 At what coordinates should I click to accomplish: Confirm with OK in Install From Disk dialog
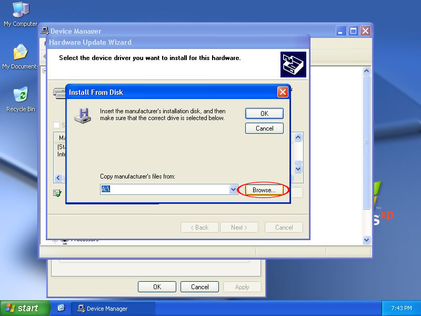pyautogui.click(x=264, y=113)
